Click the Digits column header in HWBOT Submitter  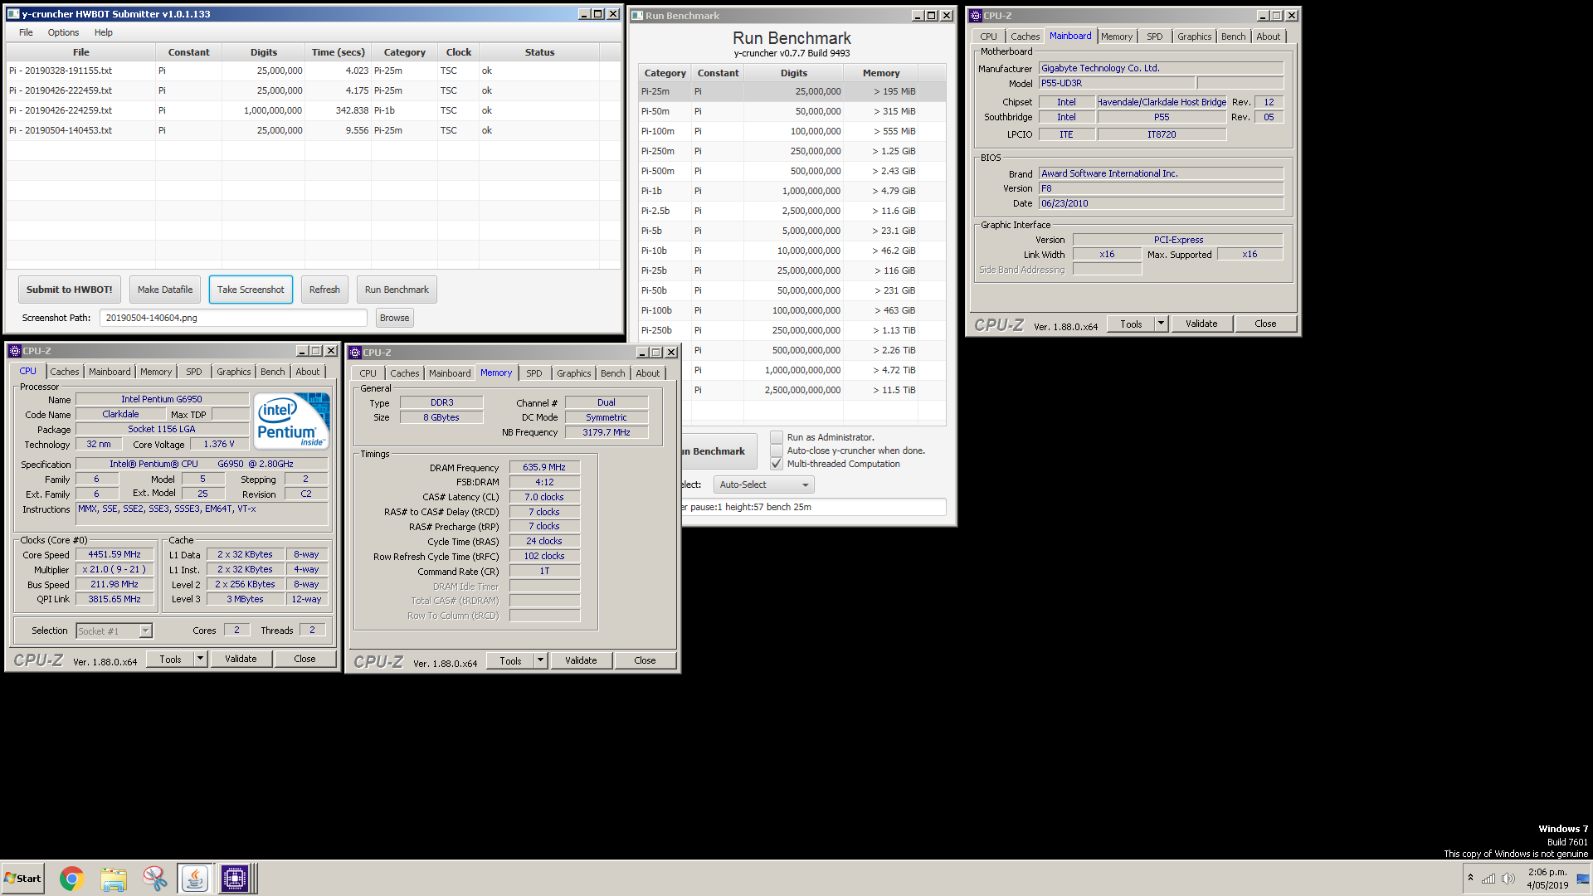click(x=264, y=52)
